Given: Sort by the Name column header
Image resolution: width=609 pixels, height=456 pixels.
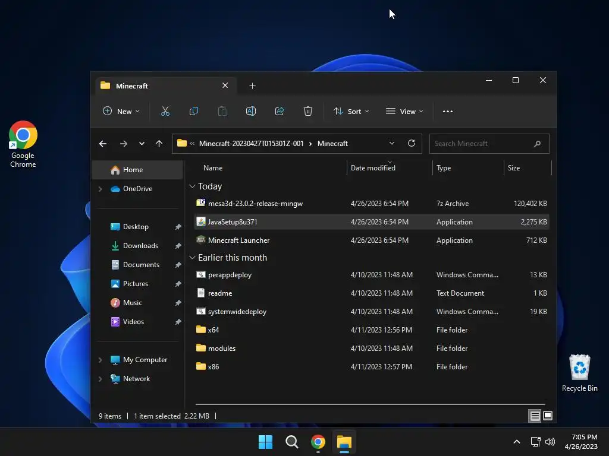Looking at the screenshot, I should 213,168.
